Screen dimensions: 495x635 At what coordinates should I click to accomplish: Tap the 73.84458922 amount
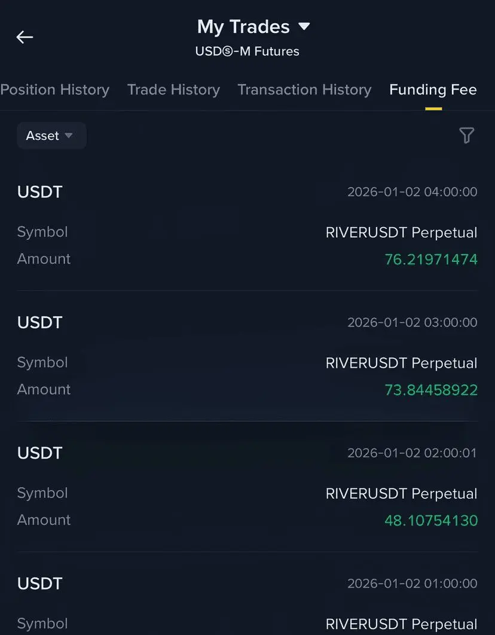(430, 390)
